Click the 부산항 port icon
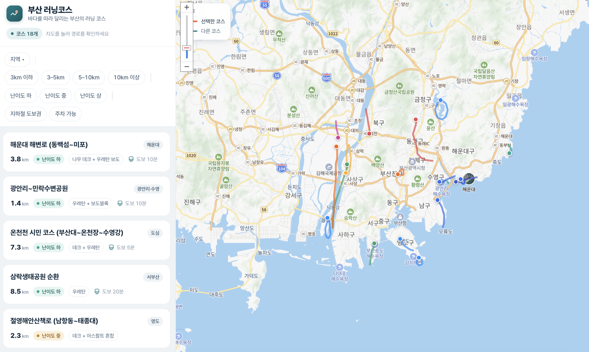The width and height of the screenshot is (589, 352). pyautogui.click(x=400, y=217)
